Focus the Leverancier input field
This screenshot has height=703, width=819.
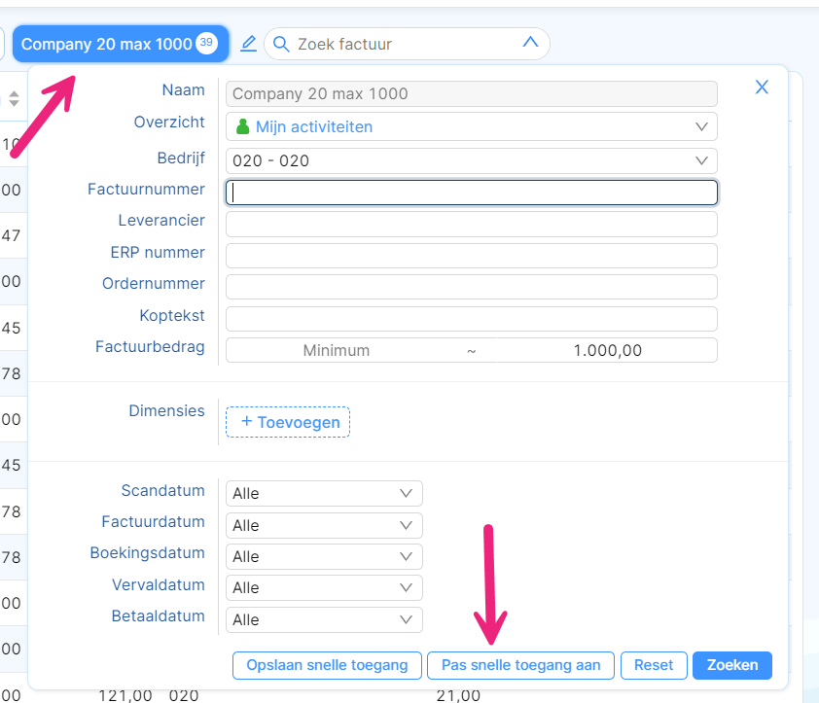pyautogui.click(x=471, y=224)
